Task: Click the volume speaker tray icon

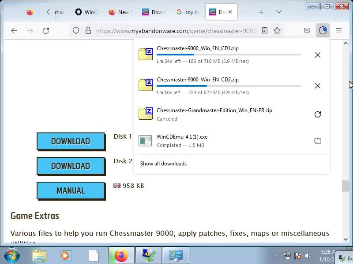Action: coord(308,256)
